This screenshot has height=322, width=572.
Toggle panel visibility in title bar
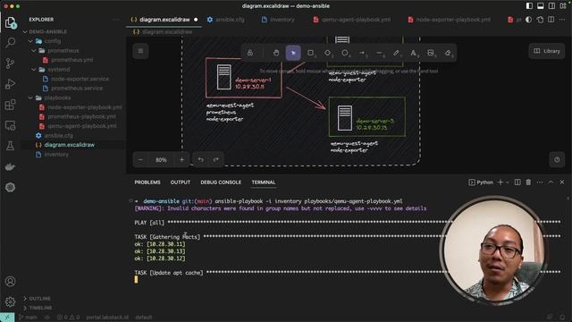(x=541, y=6)
